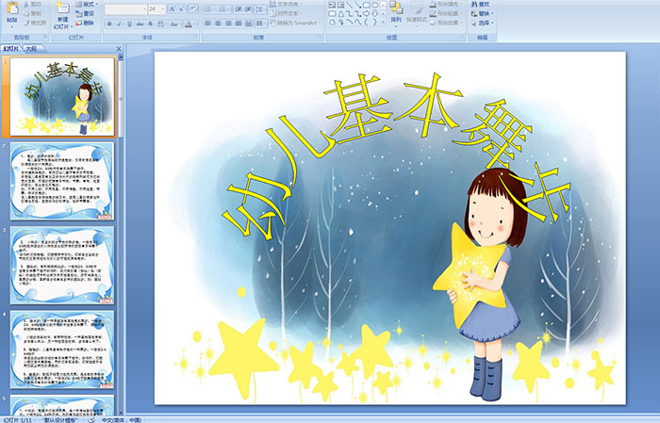660x423 pixels.
Task: Click the Reset slide (重设) icon
Action: click(78, 13)
